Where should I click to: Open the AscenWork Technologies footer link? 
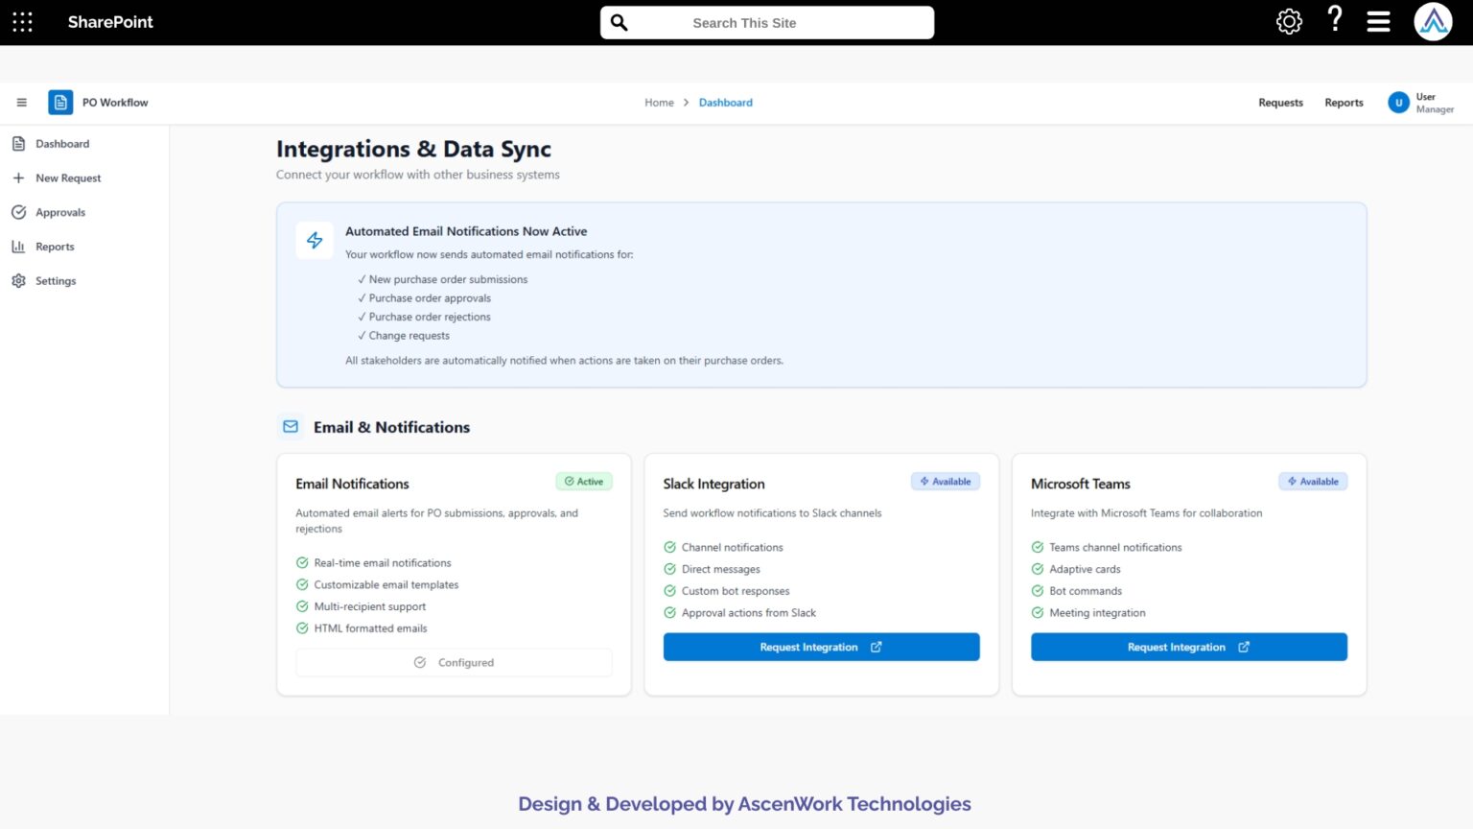[x=854, y=804]
